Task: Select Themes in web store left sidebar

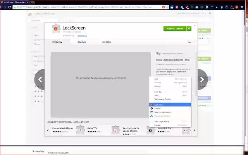Action: 38,44
